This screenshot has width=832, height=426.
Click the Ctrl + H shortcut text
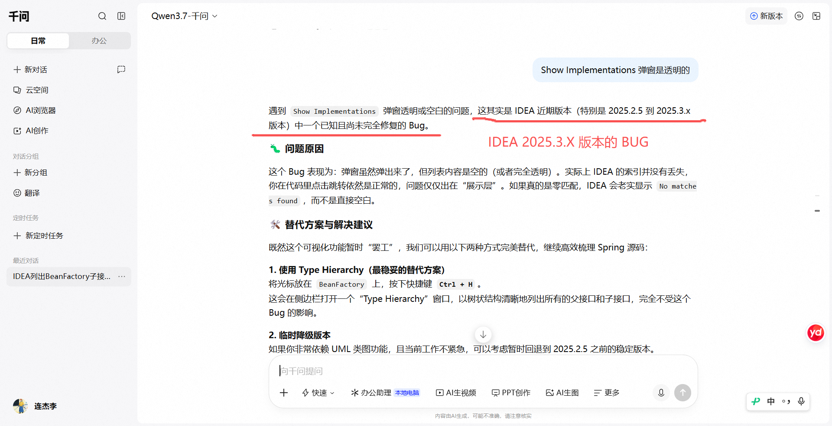click(x=456, y=285)
